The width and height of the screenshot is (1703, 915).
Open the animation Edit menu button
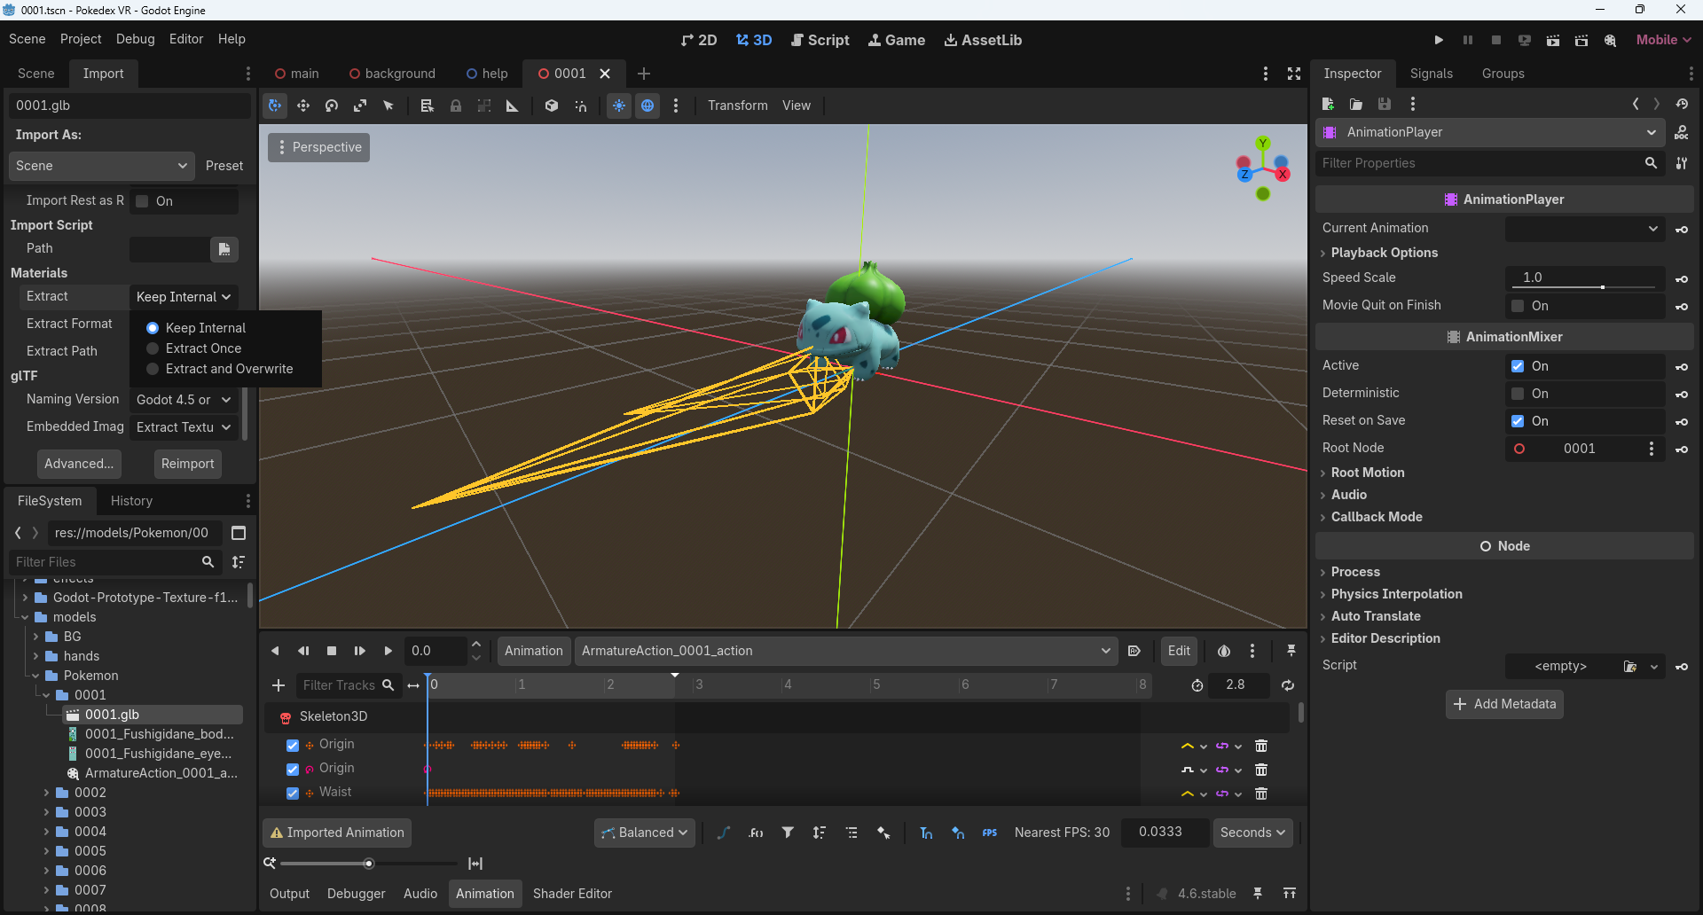(1179, 651)
